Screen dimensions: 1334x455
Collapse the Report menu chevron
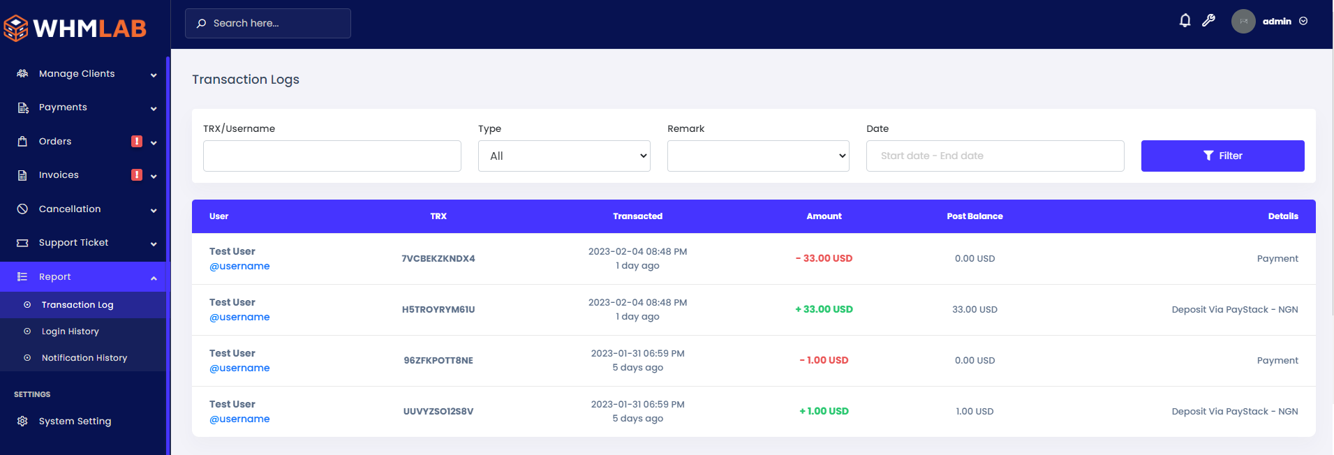point(154,278)
